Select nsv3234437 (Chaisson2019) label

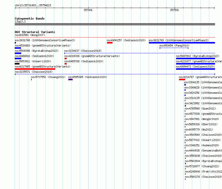(x=83, y=51)
